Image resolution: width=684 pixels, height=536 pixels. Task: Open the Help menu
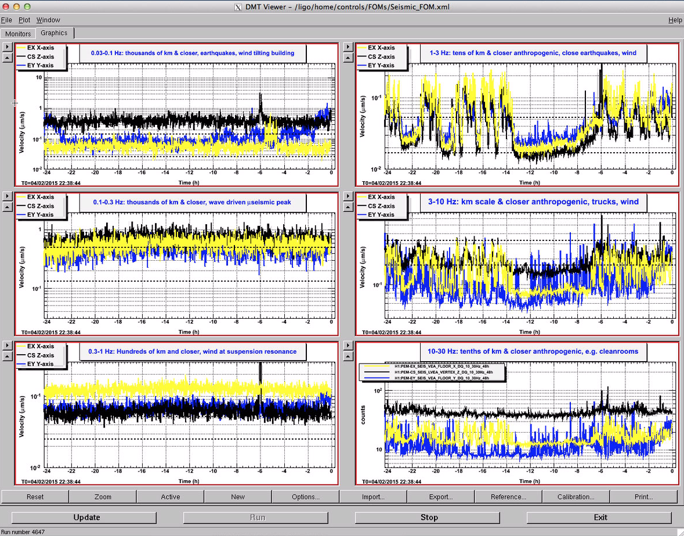pos(675,20)
